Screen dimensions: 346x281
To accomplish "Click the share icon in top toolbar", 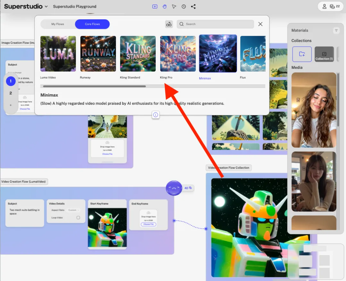I will pos(193,6).
